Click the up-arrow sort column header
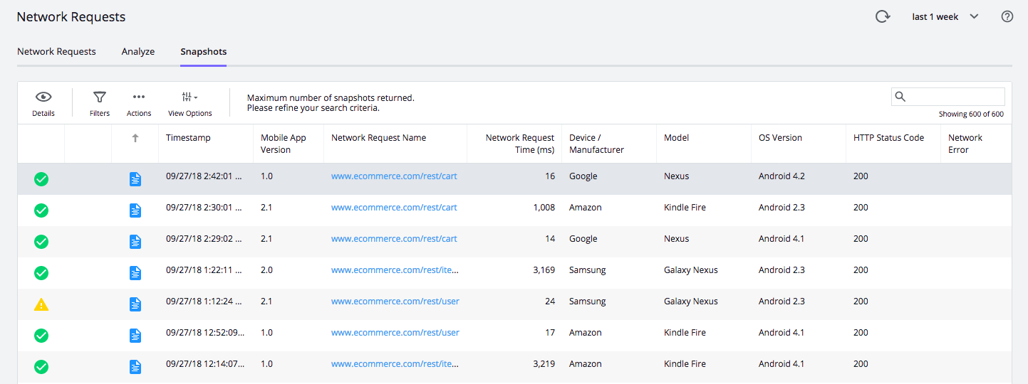Viewport: 1028px width, 384px height. tap(135, 138)
